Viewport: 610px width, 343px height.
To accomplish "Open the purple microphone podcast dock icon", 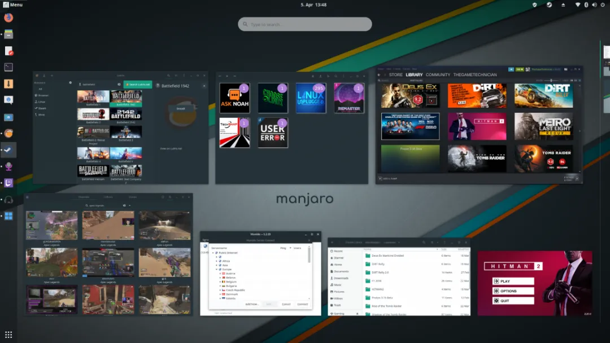I will click(8, 166).
